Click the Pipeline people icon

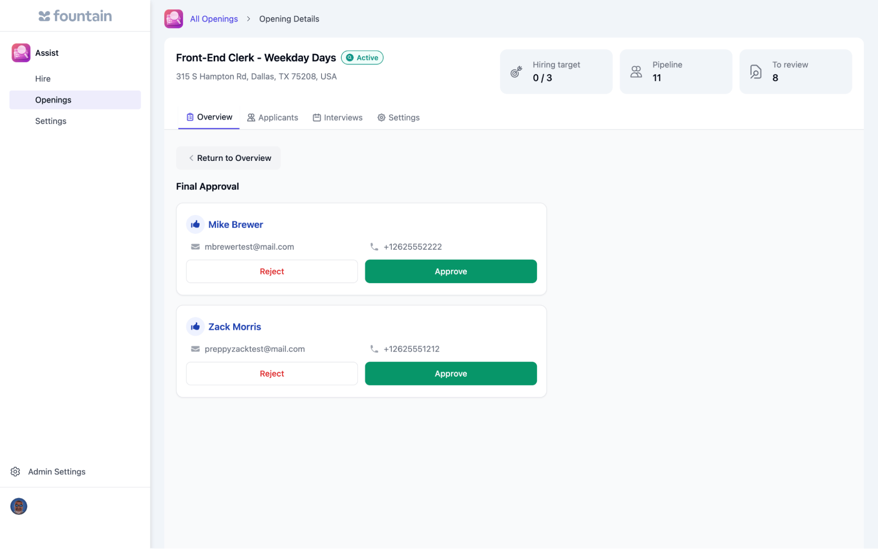pyautogui.click(x=636, y=72)
